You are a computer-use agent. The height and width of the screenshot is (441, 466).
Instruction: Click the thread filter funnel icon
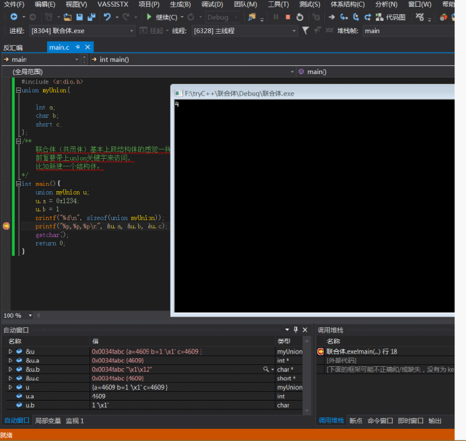[305, 30]
